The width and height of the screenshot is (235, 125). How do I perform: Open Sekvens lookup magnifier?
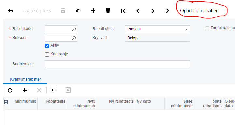coord(74,38)
